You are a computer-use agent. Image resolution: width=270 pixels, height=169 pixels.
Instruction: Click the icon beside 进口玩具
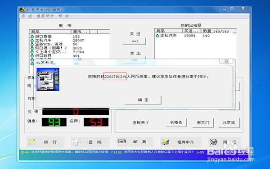click(32, 56)
